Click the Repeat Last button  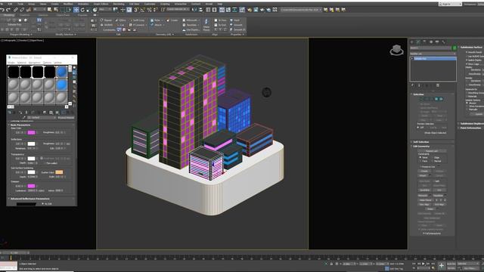[432, 151]
